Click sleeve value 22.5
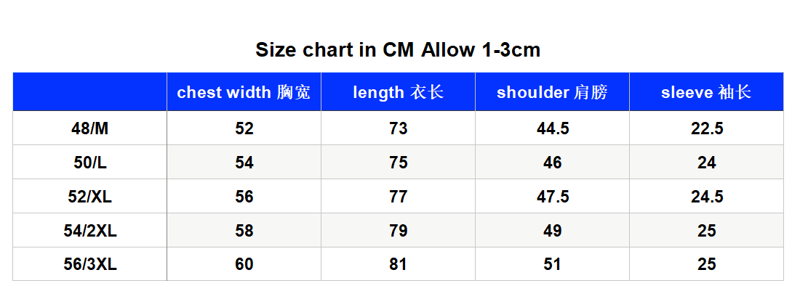 (707, 129)
